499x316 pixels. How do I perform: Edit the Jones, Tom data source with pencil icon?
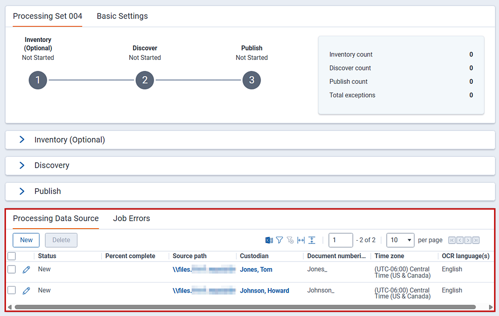click(x=26, y=269)
